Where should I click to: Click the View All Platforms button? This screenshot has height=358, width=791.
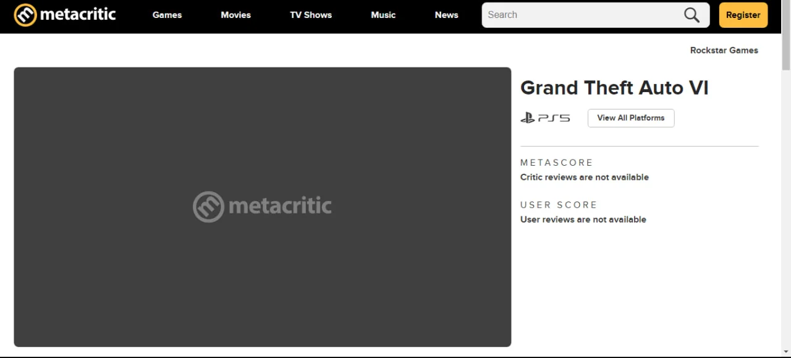[x=631, y=117]
